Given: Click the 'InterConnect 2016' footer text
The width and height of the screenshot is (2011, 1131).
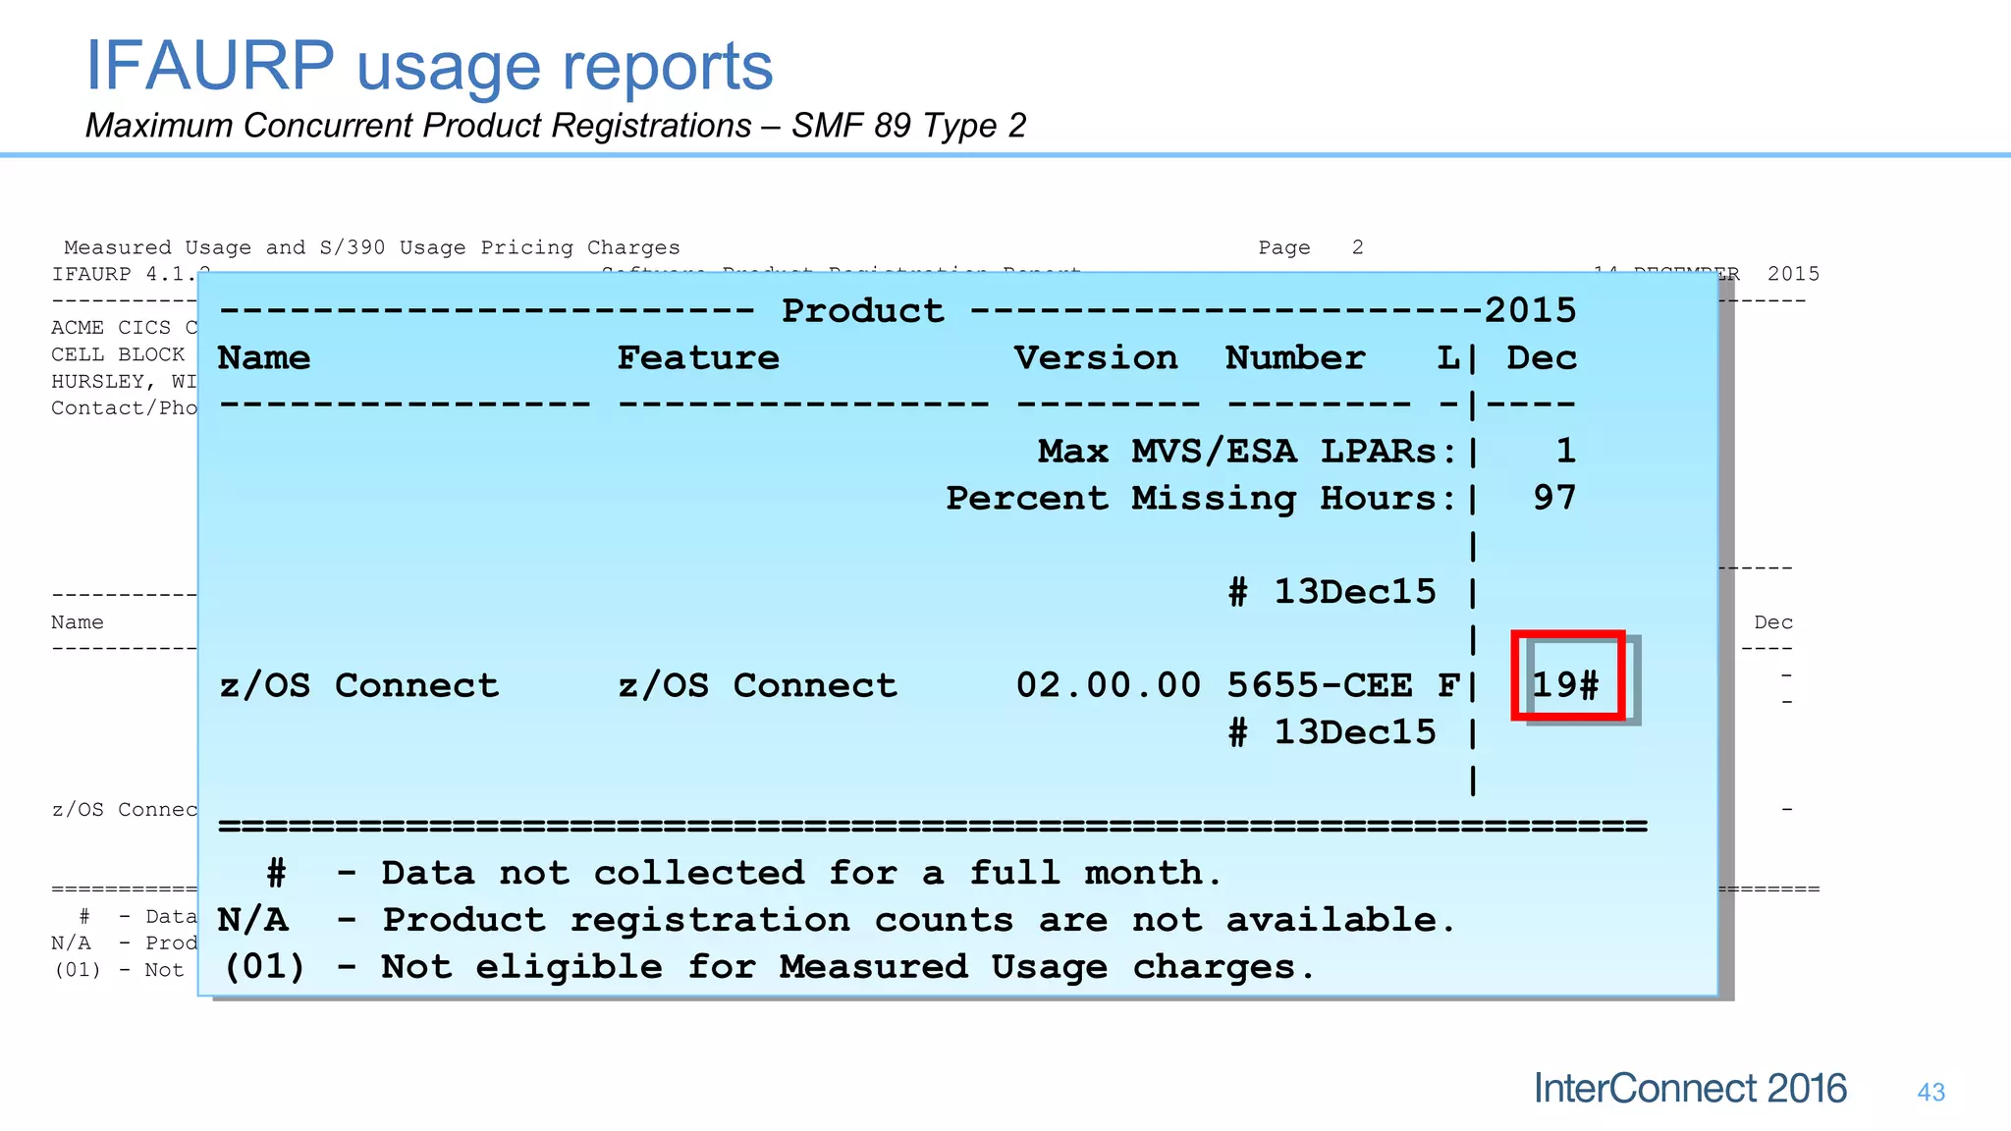Looking at the screenshot, I should pos(1690,1089).
